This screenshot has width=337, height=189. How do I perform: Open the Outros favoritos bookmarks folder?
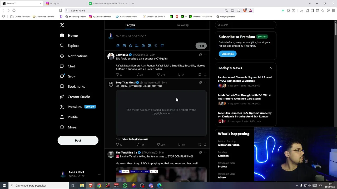coord(20,17)
